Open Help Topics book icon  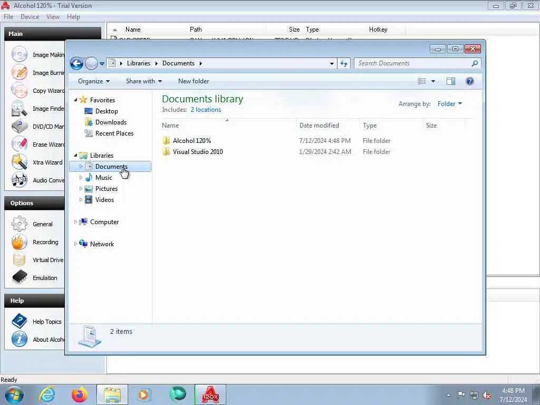point(20,321)
